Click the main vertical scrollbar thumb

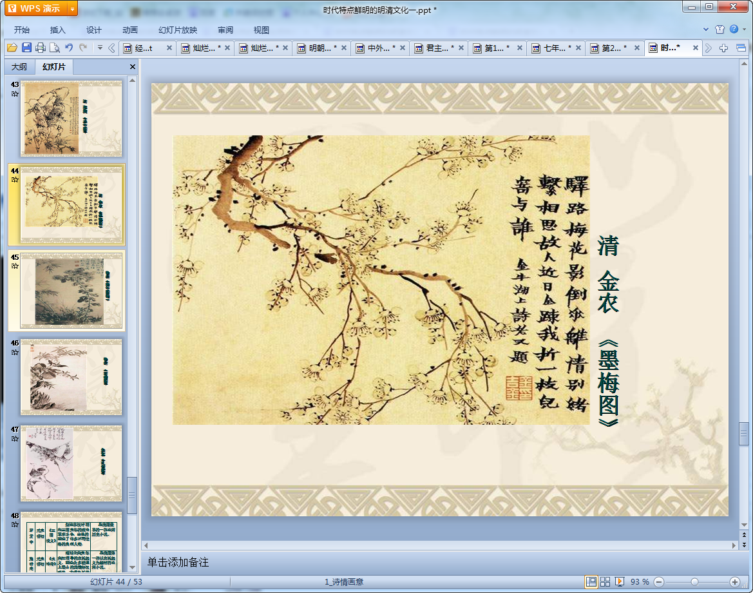[744, 434]
